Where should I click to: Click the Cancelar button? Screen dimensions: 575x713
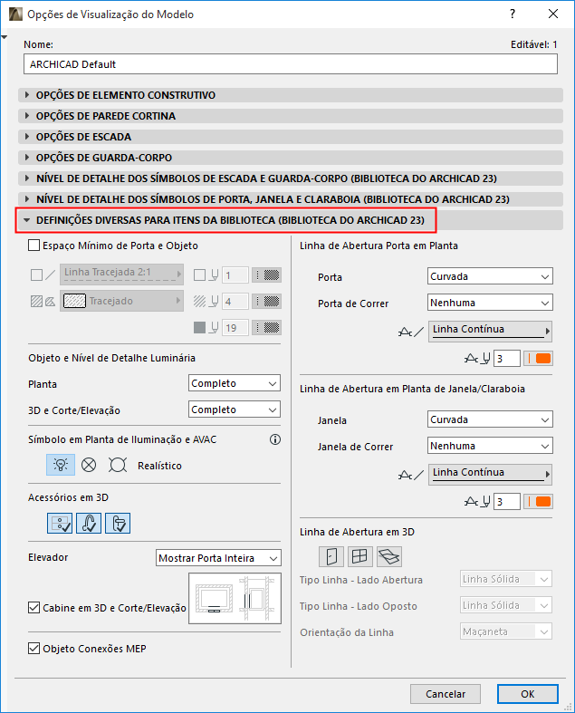pos(446,694)
